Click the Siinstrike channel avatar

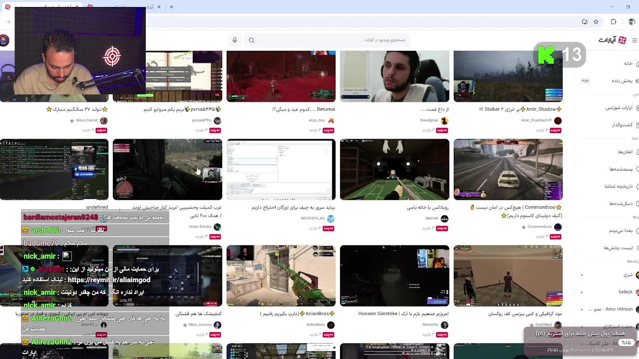click(444, 325)
